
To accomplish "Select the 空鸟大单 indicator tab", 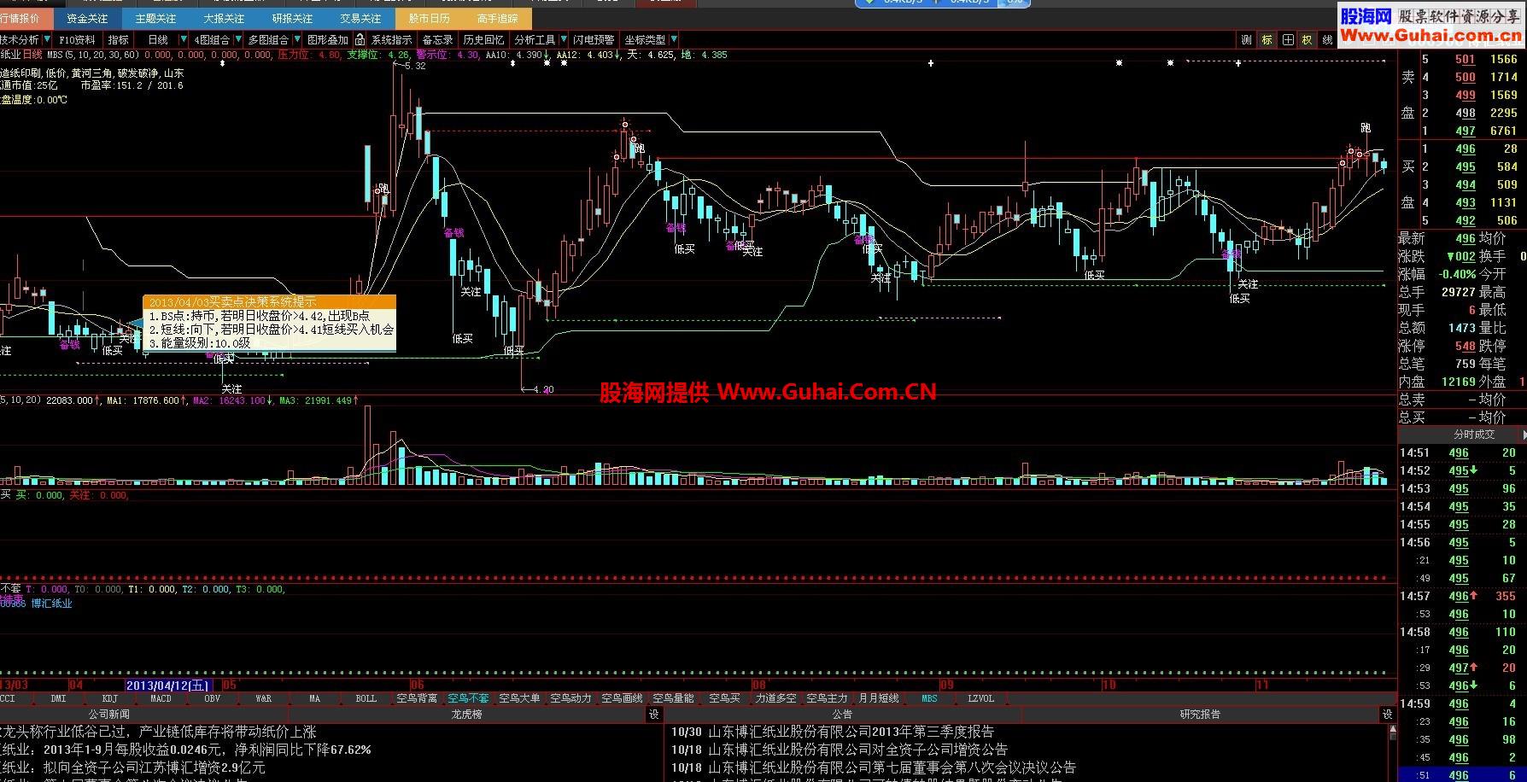I will pyautogui.click(x=519, y=698).
